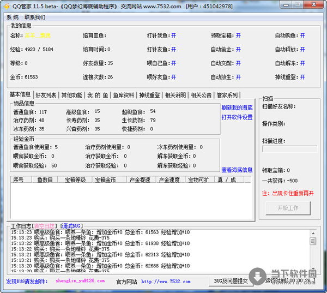
Task: Click the 经验: 4920 / 5184 text
Action: [x=32, y=50]
